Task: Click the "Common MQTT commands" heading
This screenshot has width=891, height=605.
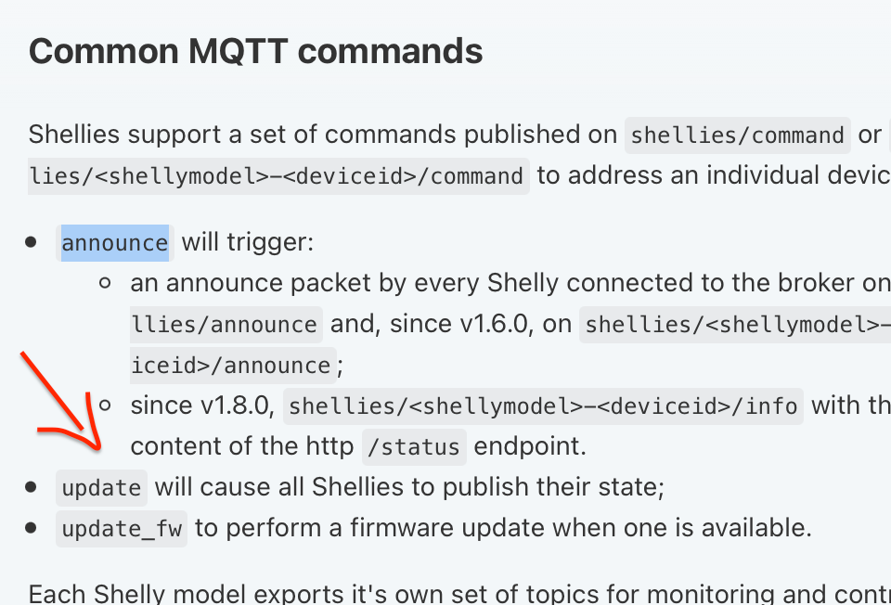Action: pyautogui.click(x=255, y=51)
